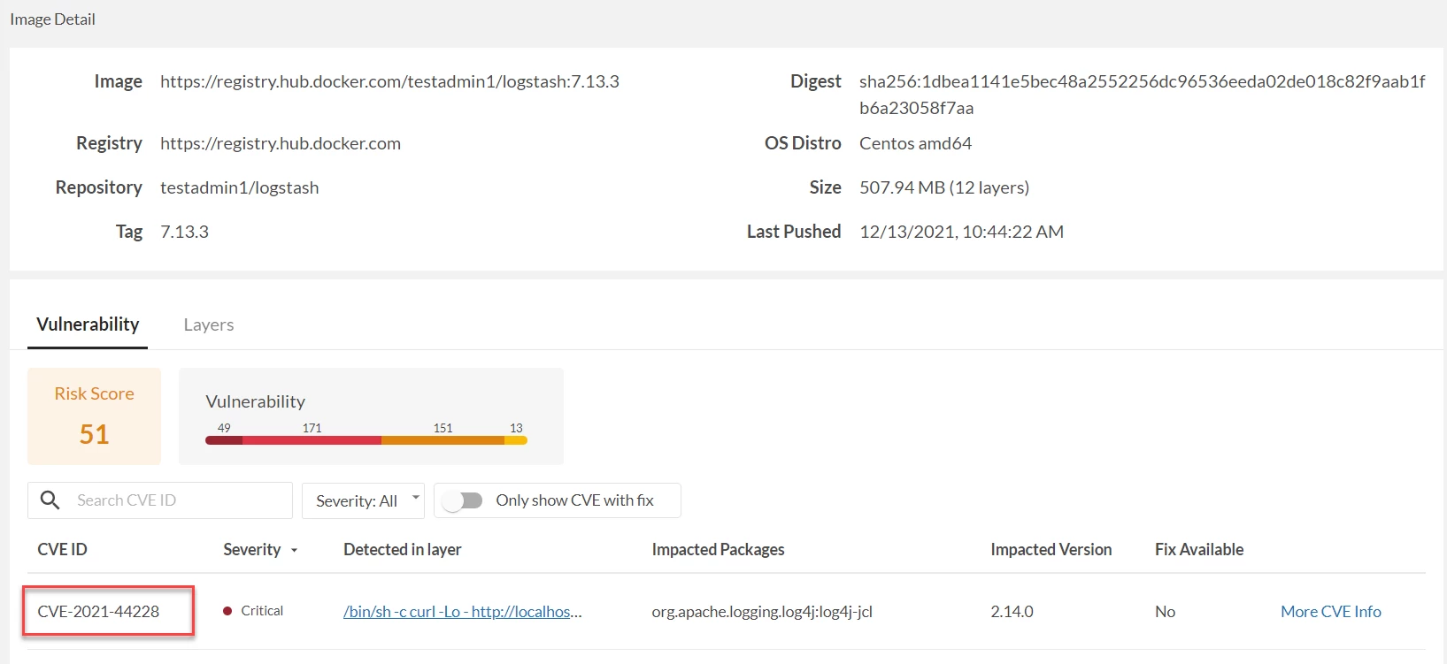Screen dimensions: 1447x664
Task: Click the yellow low severity bar segment
Action: (x=516, y=440)
